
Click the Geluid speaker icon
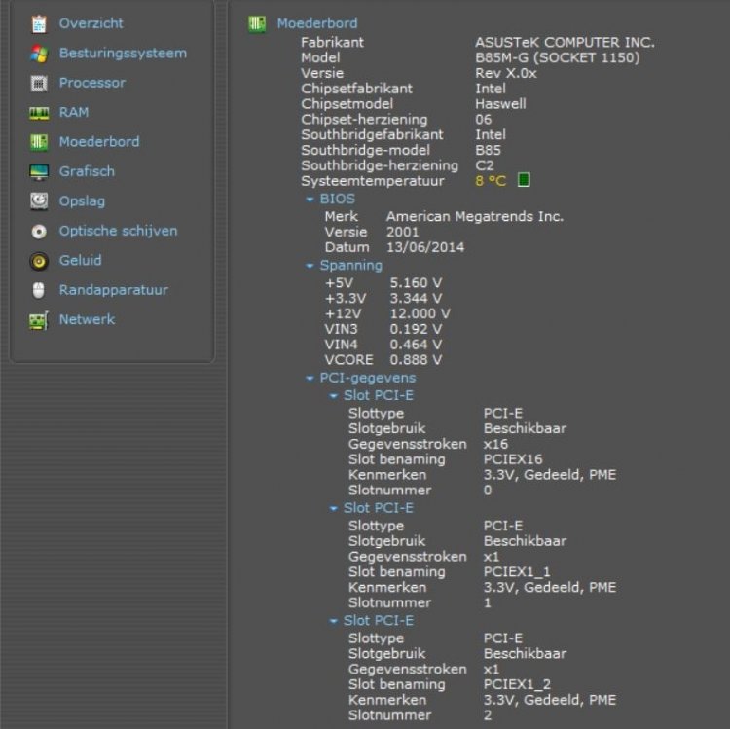pos(39,261)
